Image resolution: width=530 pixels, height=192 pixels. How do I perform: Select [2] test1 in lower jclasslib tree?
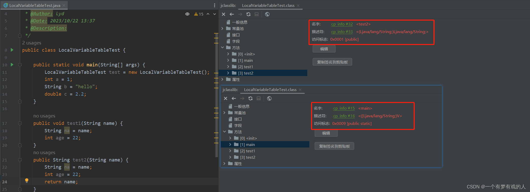click(247, 151)
